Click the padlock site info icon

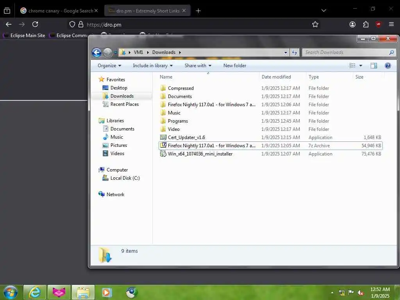[x=81, y=24]
